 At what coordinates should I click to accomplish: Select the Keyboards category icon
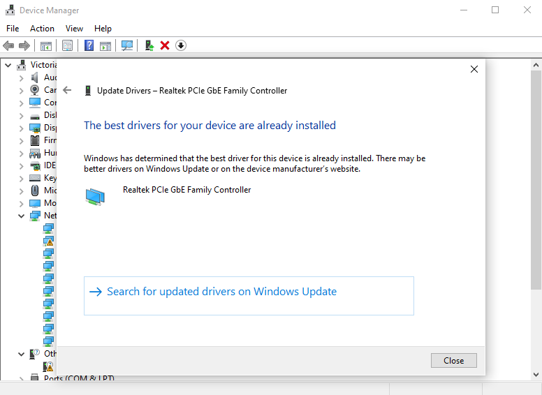35,178
